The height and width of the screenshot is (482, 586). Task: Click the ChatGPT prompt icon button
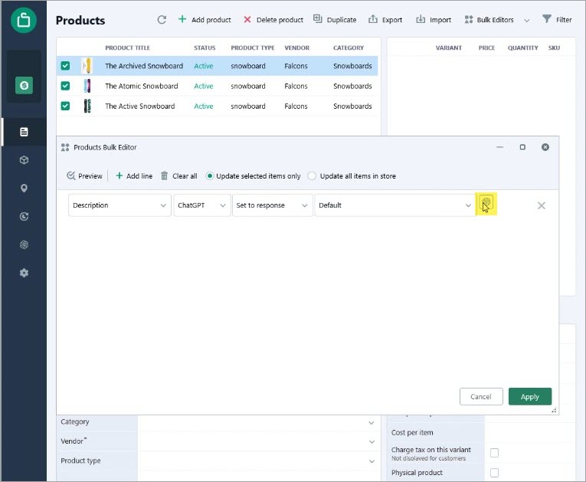[x=486, y=204]
